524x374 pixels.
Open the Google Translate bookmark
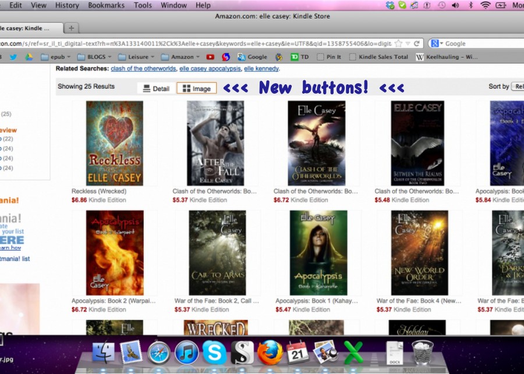pyautogui.click(x=252, y=57)
